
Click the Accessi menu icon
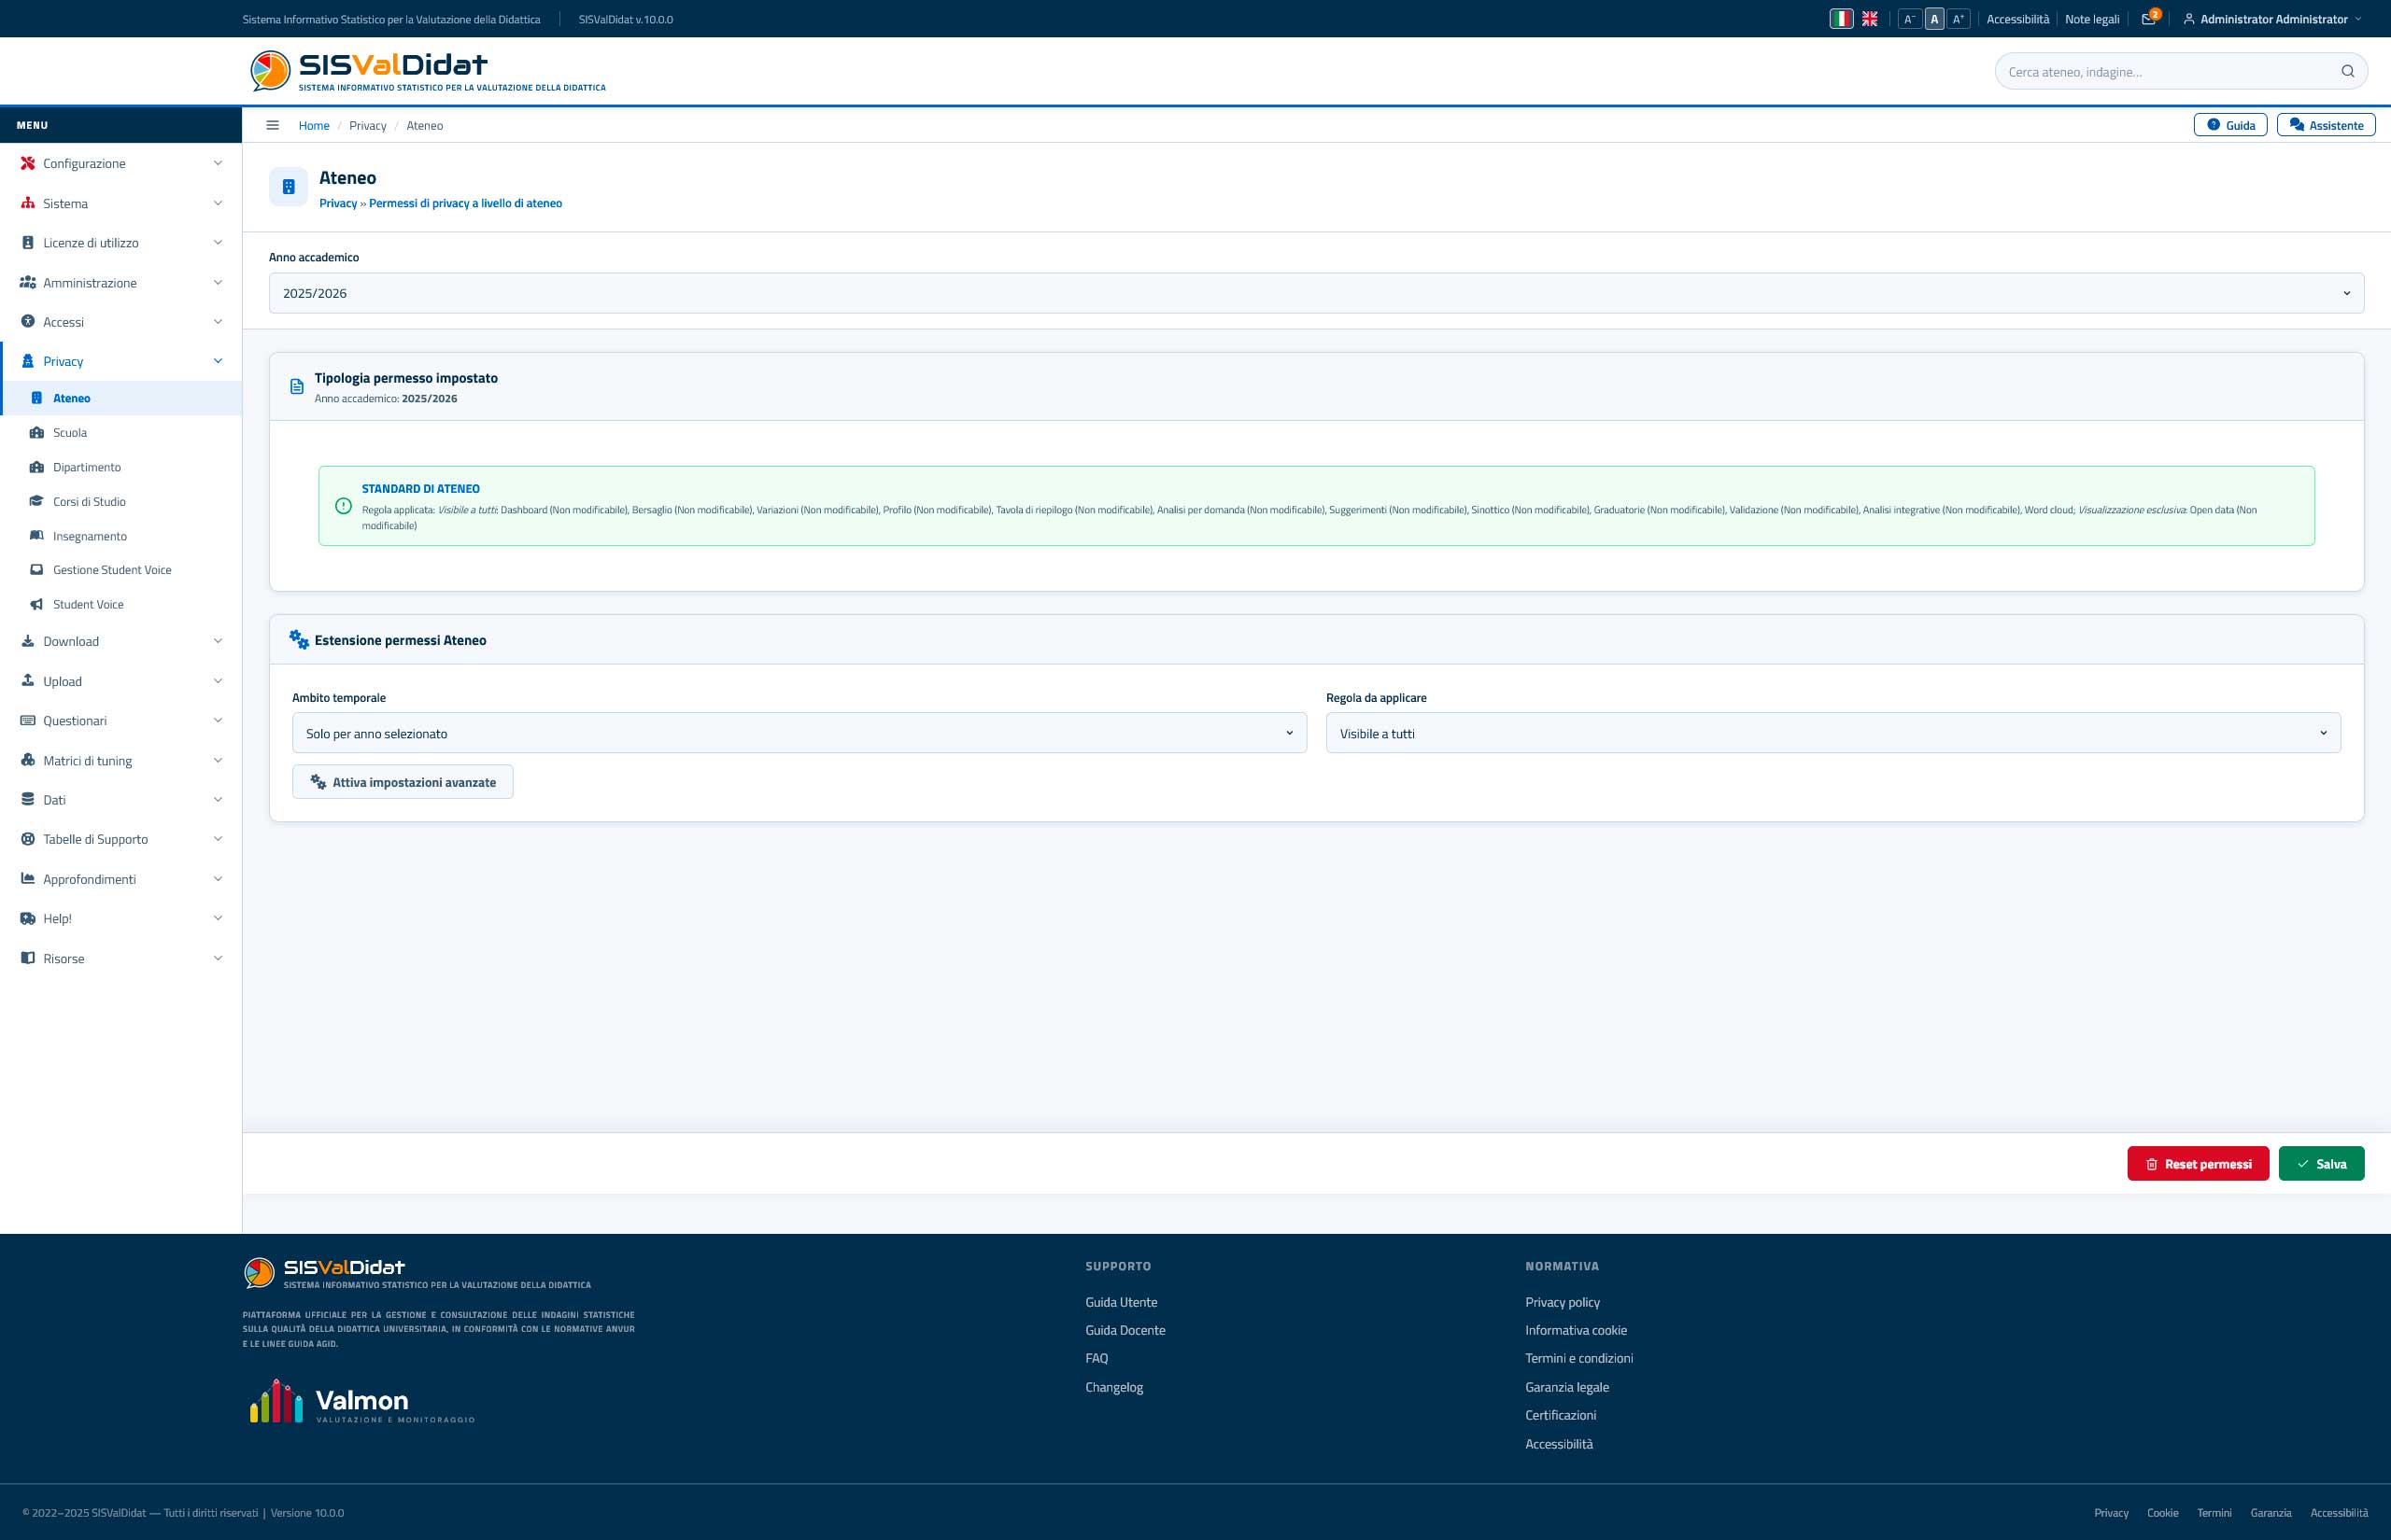28,322
